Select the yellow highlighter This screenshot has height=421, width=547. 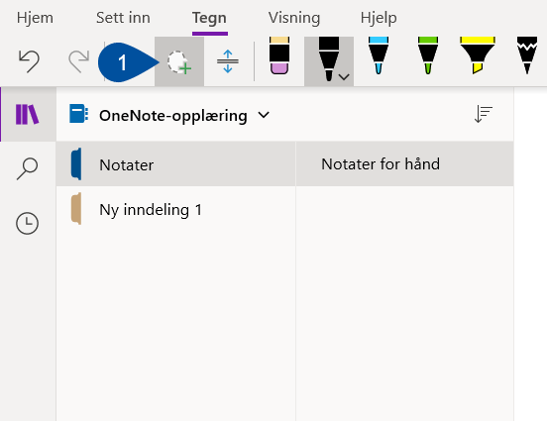(478, 55)
